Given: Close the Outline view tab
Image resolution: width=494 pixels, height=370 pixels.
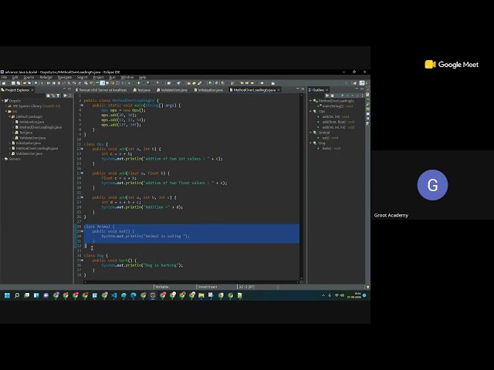Looking at the screenshot, I should coord(327,90).
